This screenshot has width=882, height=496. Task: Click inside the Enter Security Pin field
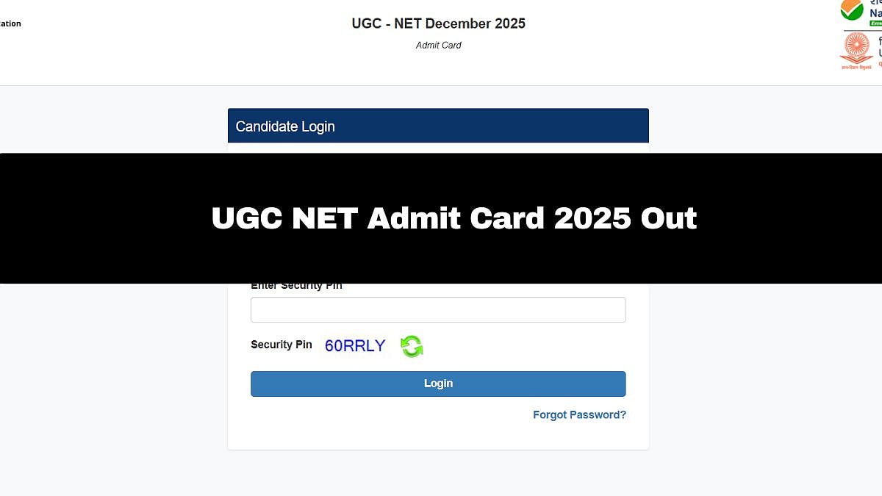click(438, 309)
